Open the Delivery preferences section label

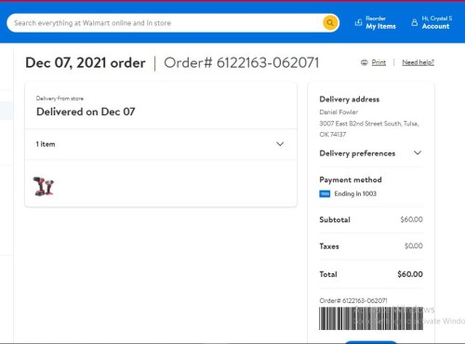pos(357,153)
